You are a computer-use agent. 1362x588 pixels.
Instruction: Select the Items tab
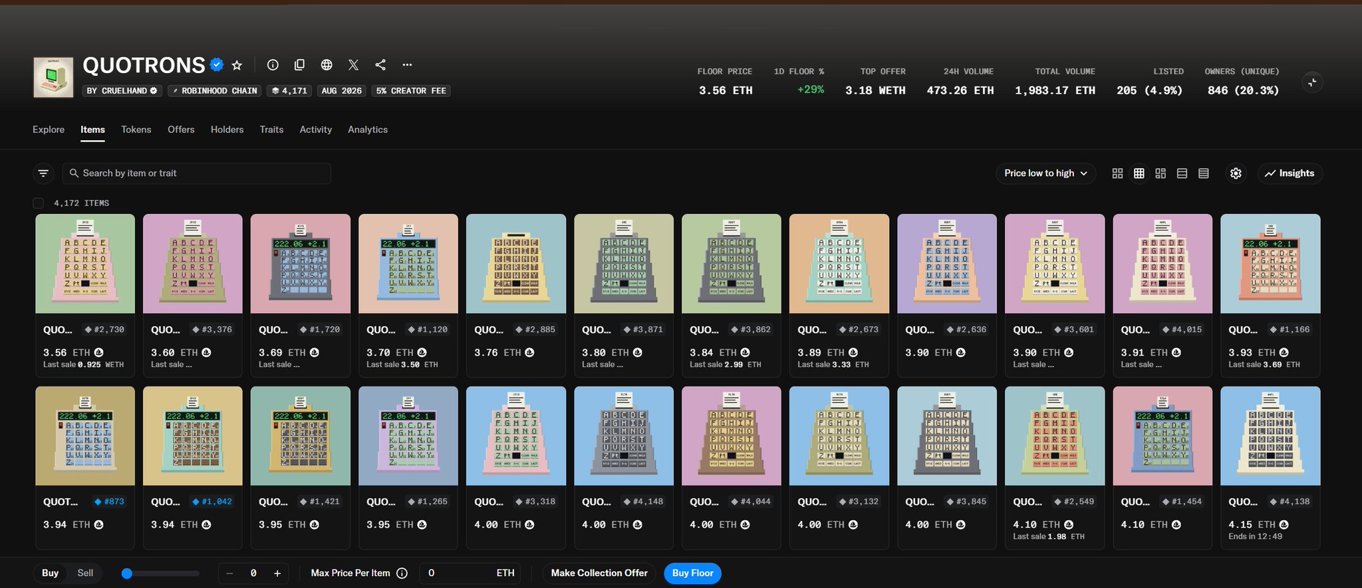point(92,130)
